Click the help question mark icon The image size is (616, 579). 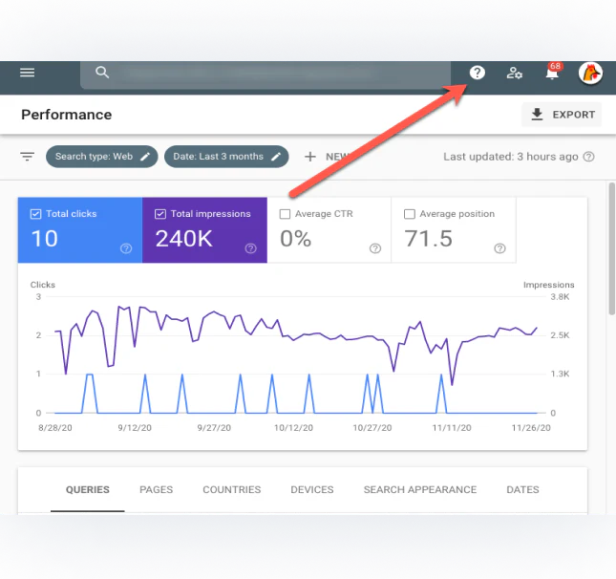click(478, 73)
